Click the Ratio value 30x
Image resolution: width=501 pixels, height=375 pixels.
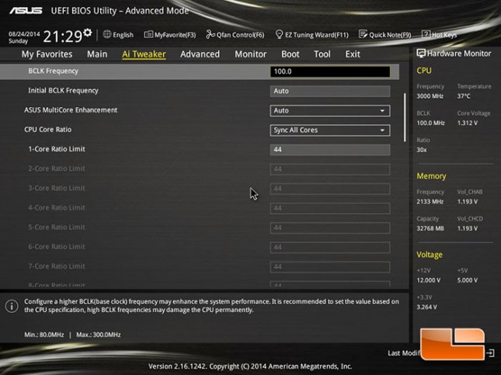coord(422,150)
